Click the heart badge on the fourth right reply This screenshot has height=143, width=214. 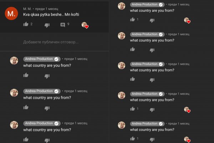tap(187, 110)
